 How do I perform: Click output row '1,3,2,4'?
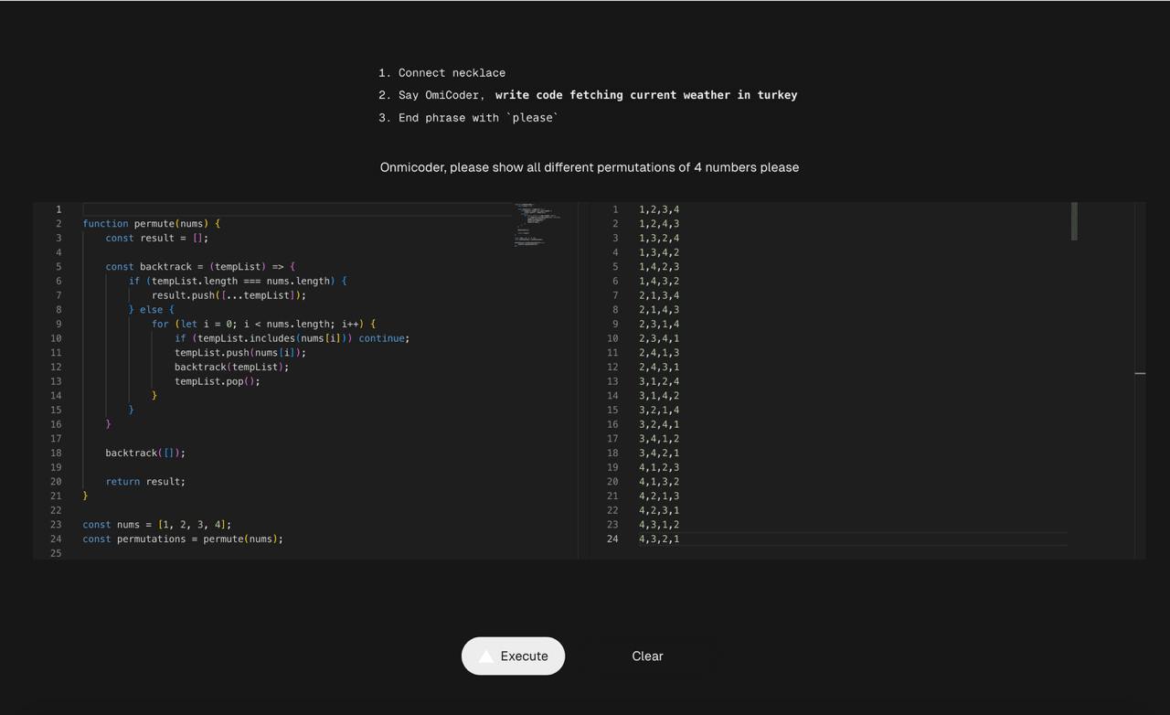pos(659,238)
